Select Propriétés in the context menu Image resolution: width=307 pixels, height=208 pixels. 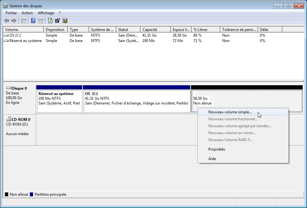[243, 149]
